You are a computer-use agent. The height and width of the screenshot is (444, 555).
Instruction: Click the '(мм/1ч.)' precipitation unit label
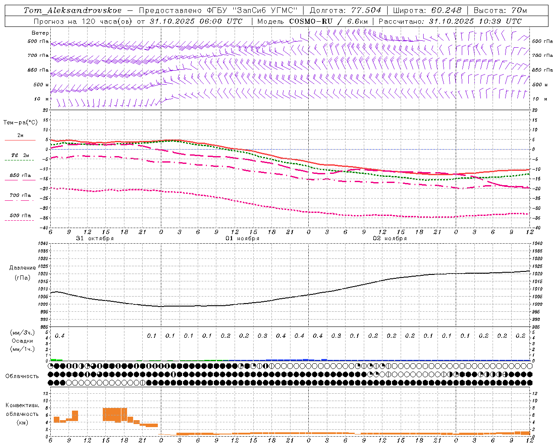coord(22,349)
